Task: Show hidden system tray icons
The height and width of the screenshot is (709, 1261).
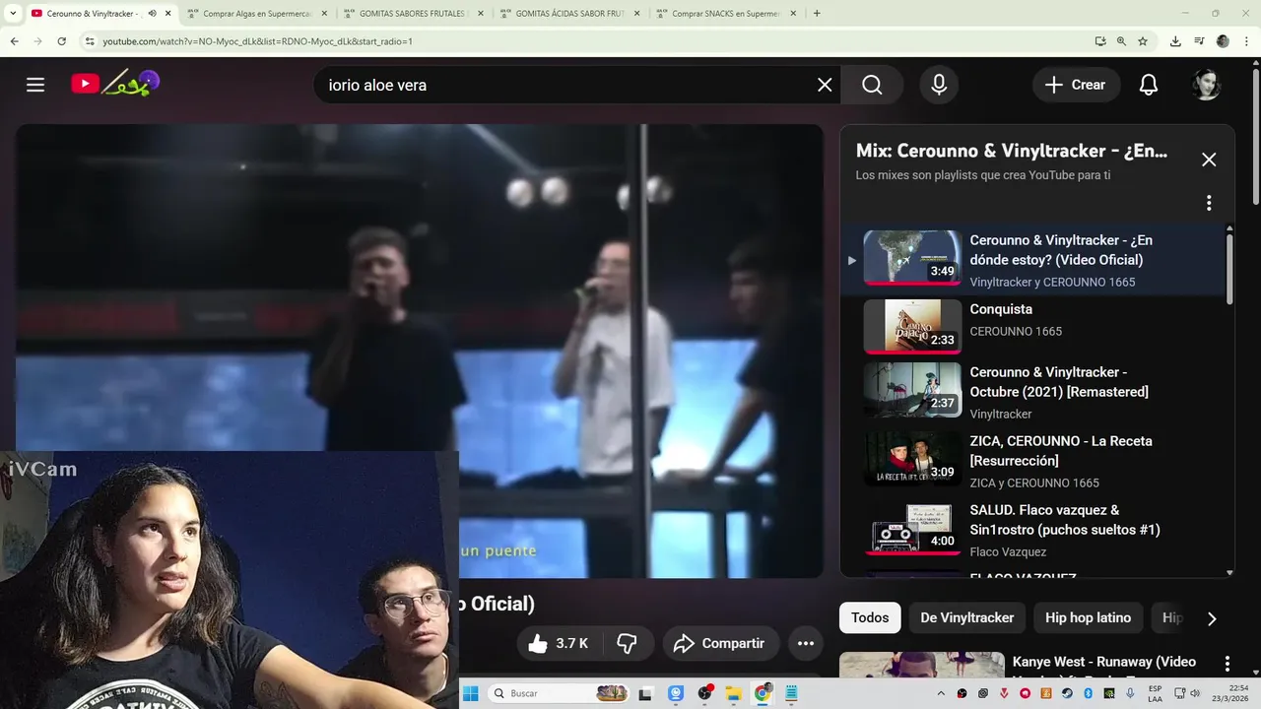Action: click(x=941, y=693)
